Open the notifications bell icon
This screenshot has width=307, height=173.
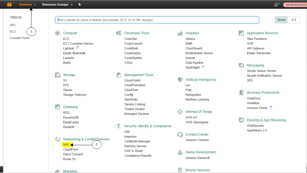[276, 5]
